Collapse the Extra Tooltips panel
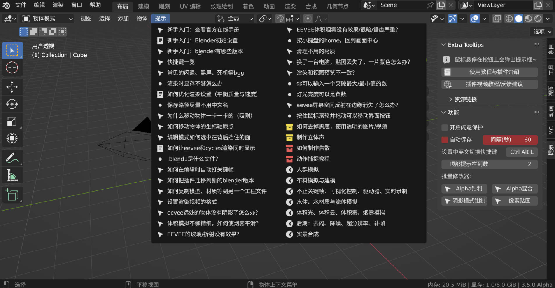This screenshot has width=555, height=288. point(444,45)
